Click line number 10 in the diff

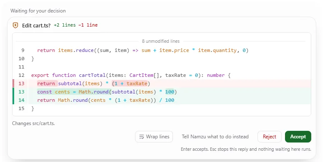click(x=21, y=59)
